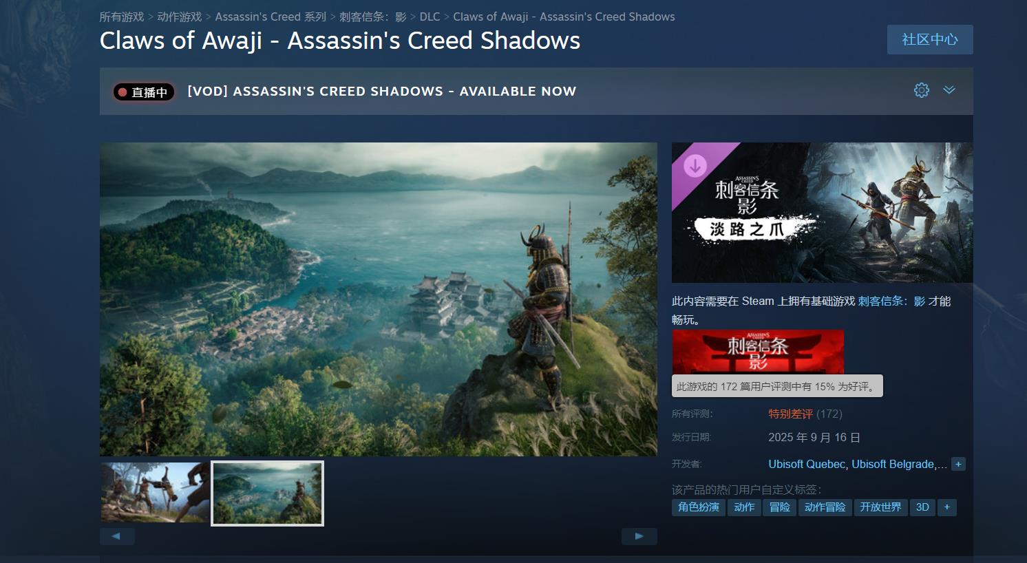Open the 特别差评 reviews summary
Image resolution: width=1027 pixels, height=563 pixels.
click(790, 414)
